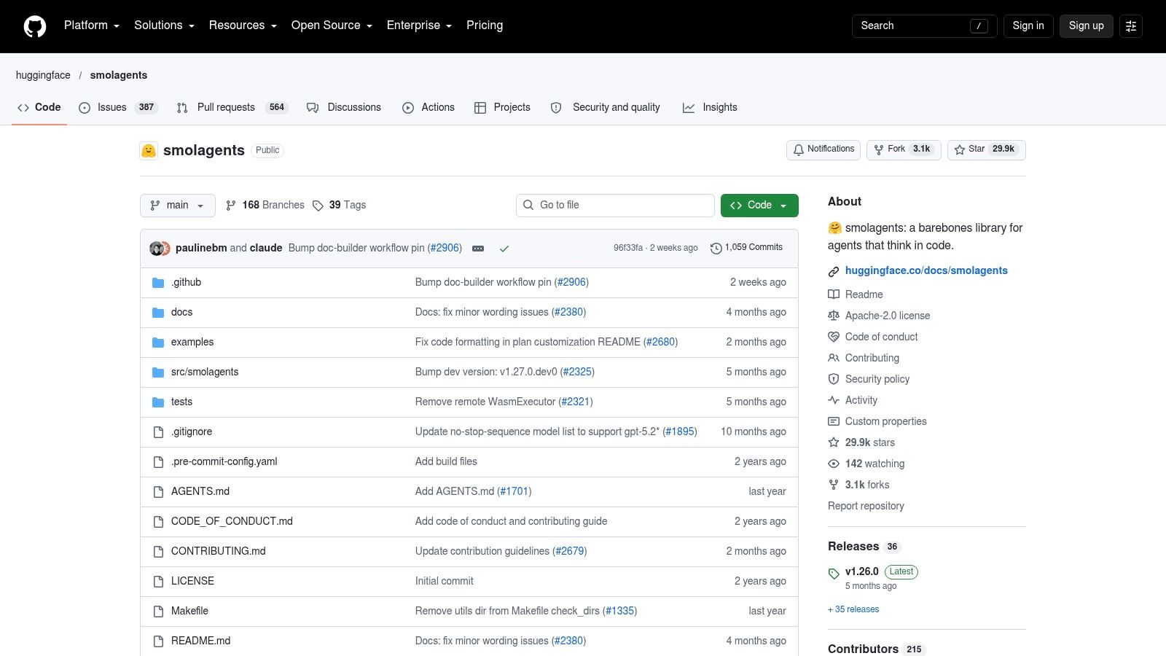Click the commit history clock icon
Viewport: 1166px width, 656px height.
point(716,249)
